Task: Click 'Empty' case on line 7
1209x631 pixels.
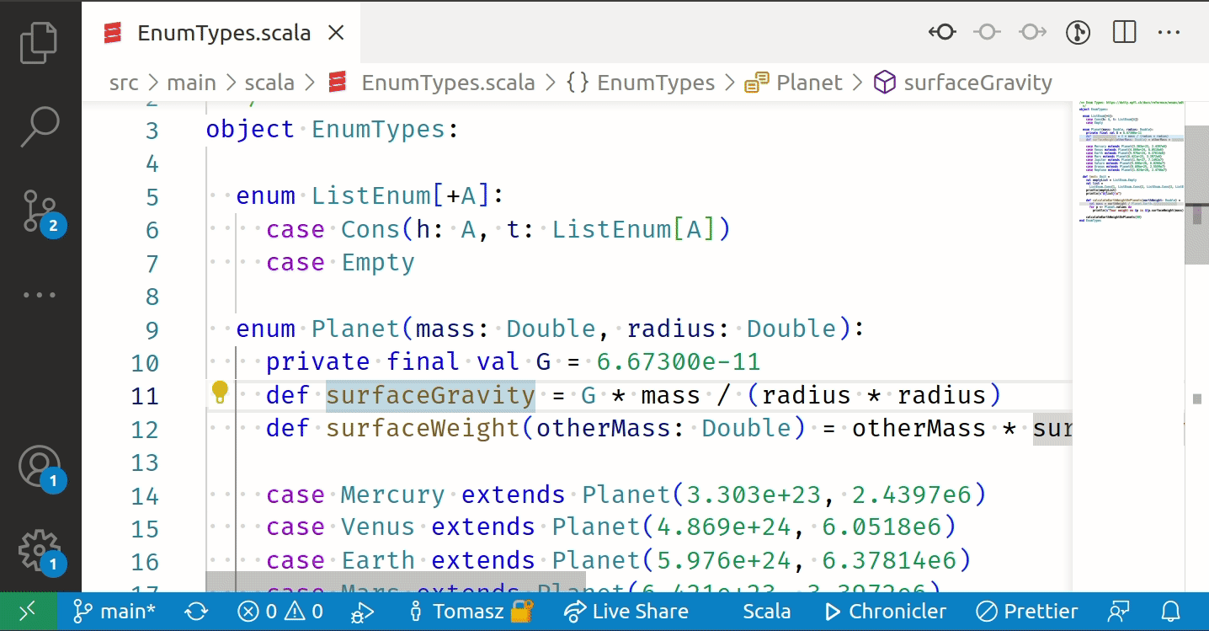Action: coord(378,262)
